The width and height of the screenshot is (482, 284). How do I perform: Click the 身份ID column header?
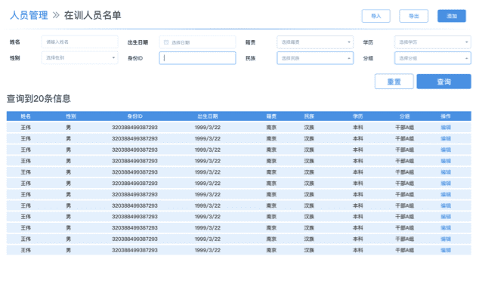(x=135, y=116)
